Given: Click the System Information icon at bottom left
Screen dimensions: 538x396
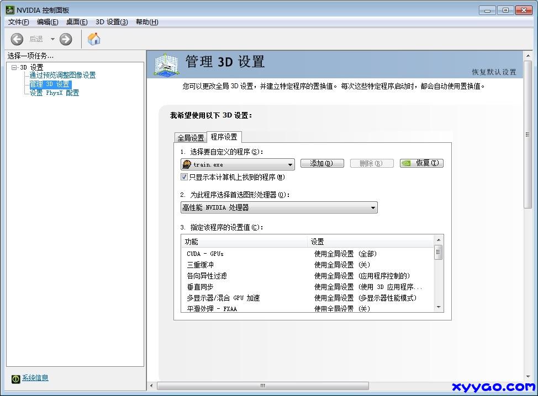Looking at the screenshot, I should point(15,378).
